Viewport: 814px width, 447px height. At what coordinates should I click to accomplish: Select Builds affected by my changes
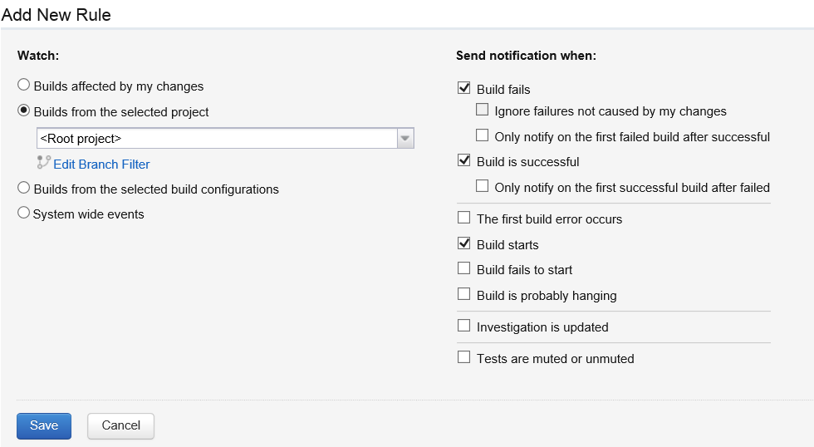coord(23,85)
